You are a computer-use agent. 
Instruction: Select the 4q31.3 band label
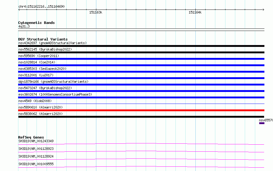click(24, 26)
